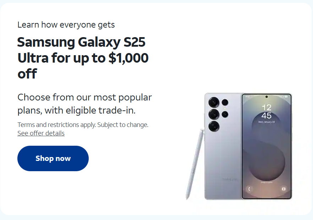Click the bottom large rear camera lens
Viewport: 313px width, 220px height.
(214, 126)
